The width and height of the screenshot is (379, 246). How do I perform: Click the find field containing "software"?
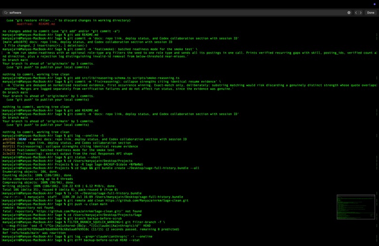[x=176, y=13]
